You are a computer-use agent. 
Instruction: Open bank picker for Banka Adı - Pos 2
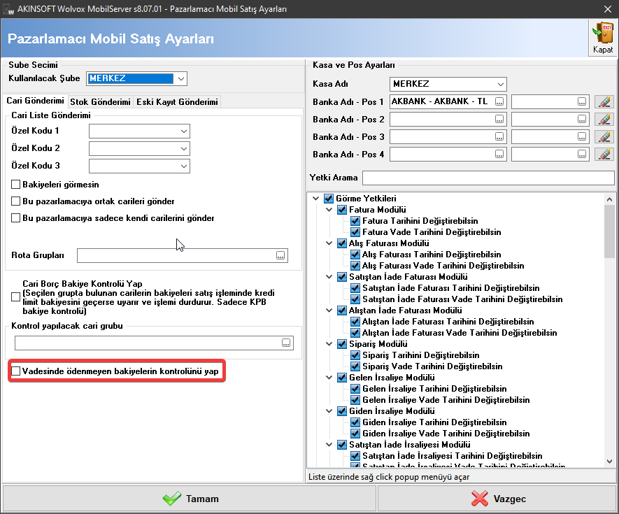click(x=499, y=119)
